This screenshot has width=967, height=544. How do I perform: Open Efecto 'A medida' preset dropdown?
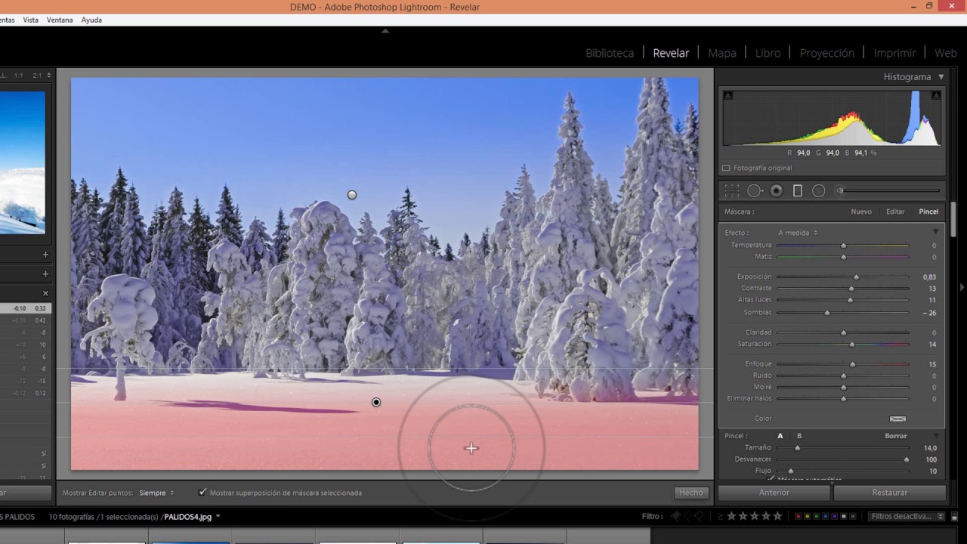tap(798, 233)
